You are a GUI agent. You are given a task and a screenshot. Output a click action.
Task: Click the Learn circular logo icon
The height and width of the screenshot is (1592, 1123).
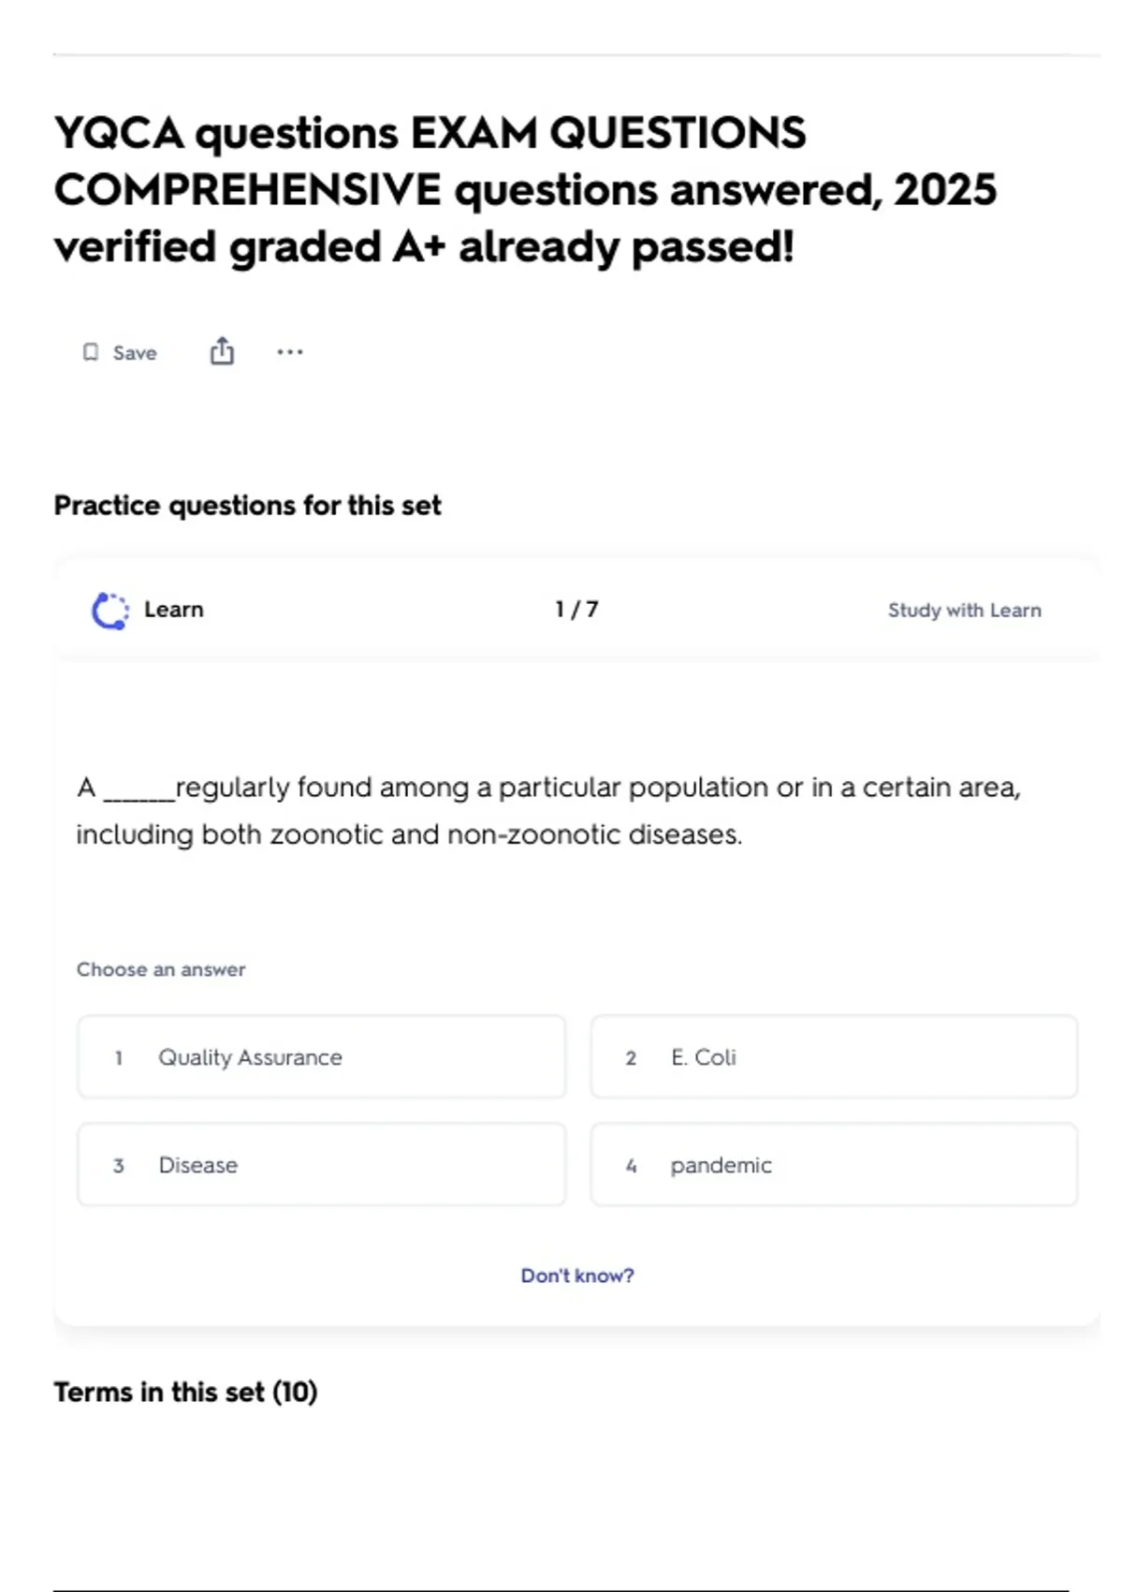tap(110, 611)
